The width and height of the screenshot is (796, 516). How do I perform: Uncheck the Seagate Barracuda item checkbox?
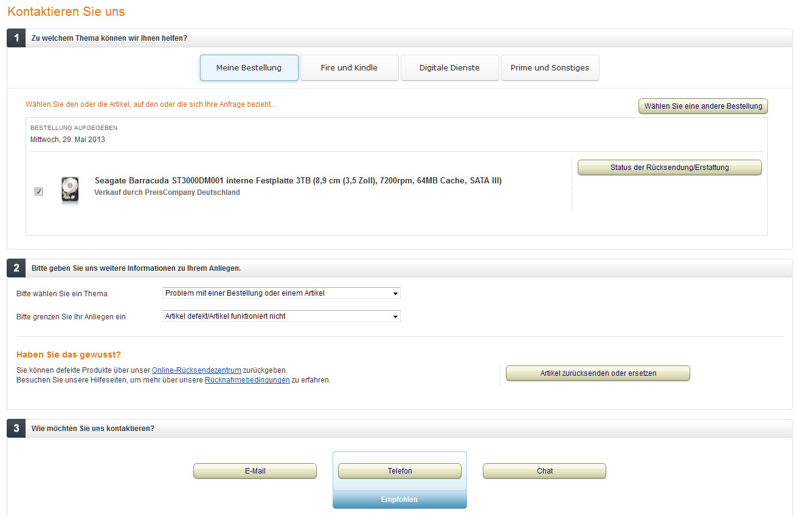[39, 191]
